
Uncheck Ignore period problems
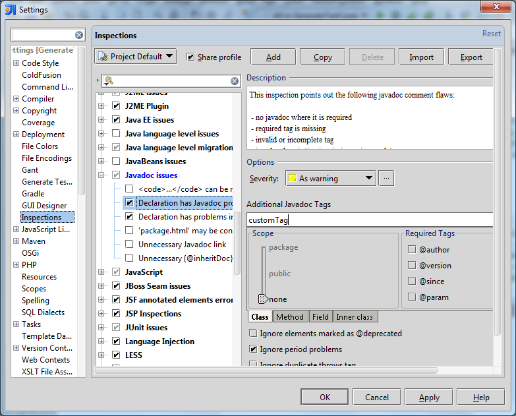click(x=253, y=349)
